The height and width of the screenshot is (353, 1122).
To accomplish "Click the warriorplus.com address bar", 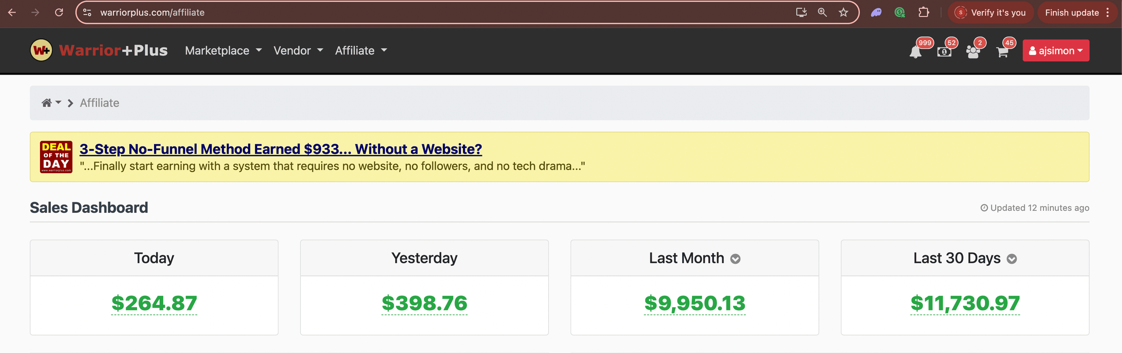I will pos(392,13).
